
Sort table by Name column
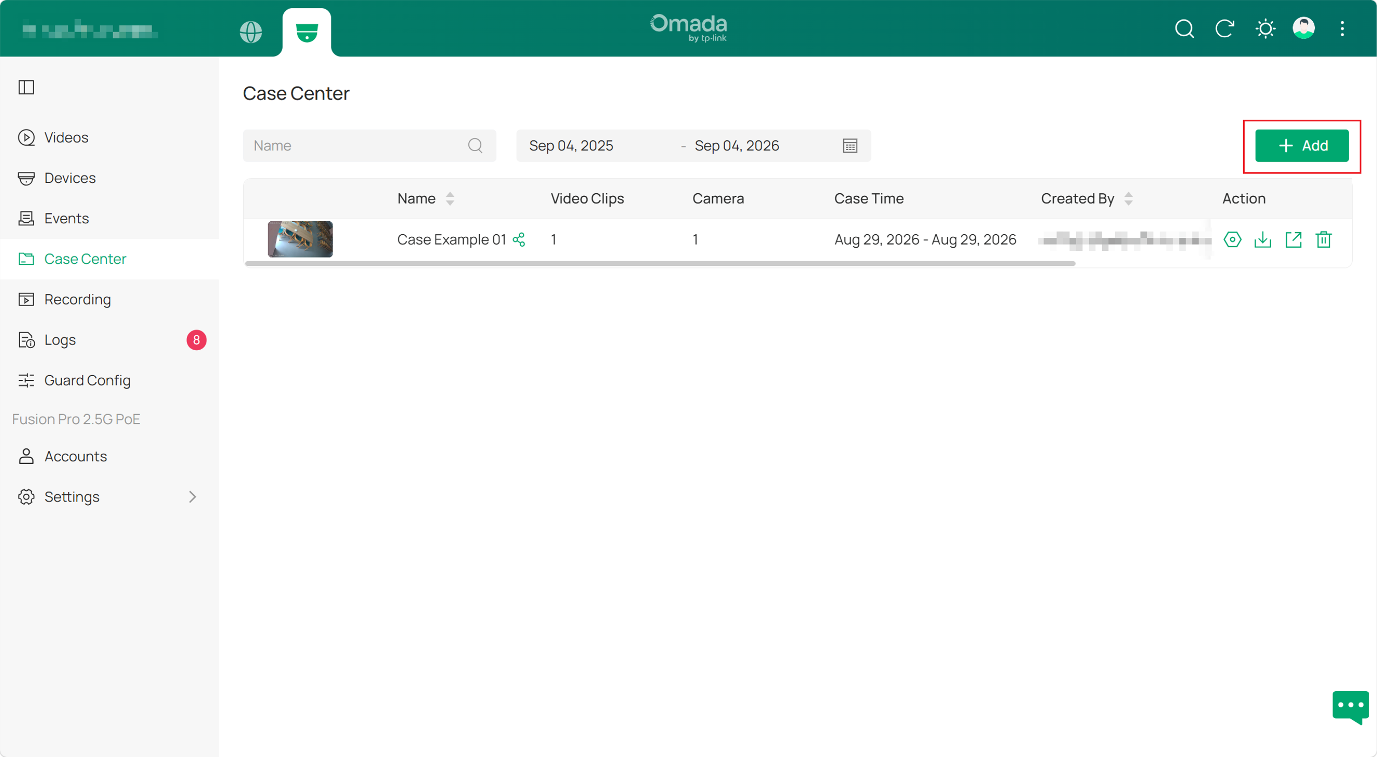coord(450,199)
